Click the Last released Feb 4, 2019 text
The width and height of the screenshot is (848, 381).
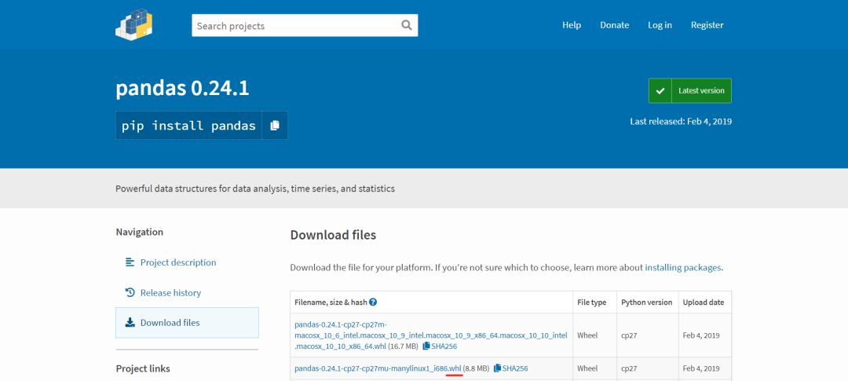pos(681,121)
